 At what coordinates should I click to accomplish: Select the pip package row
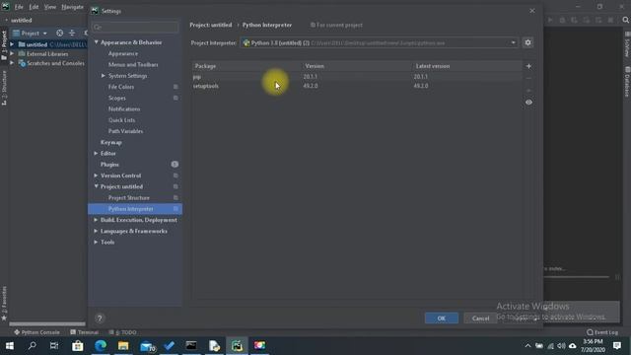[357, 77]
